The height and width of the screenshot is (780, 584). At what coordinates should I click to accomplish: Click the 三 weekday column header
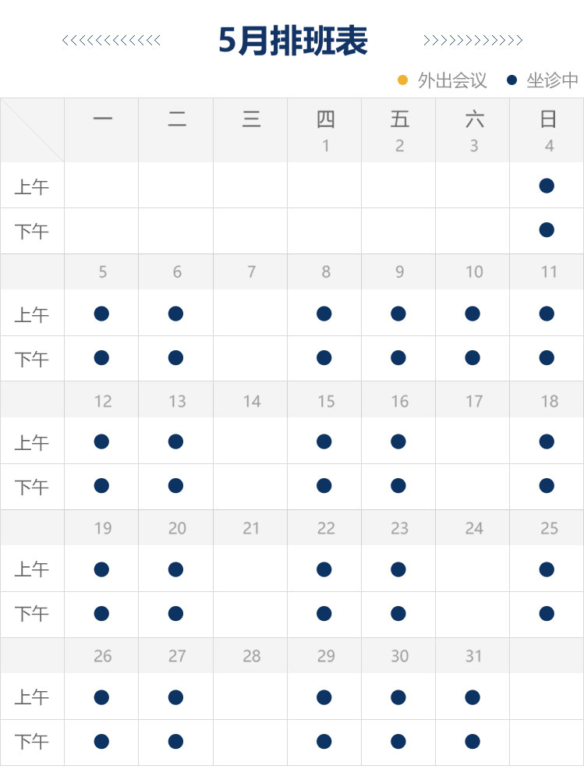[250, 119]
